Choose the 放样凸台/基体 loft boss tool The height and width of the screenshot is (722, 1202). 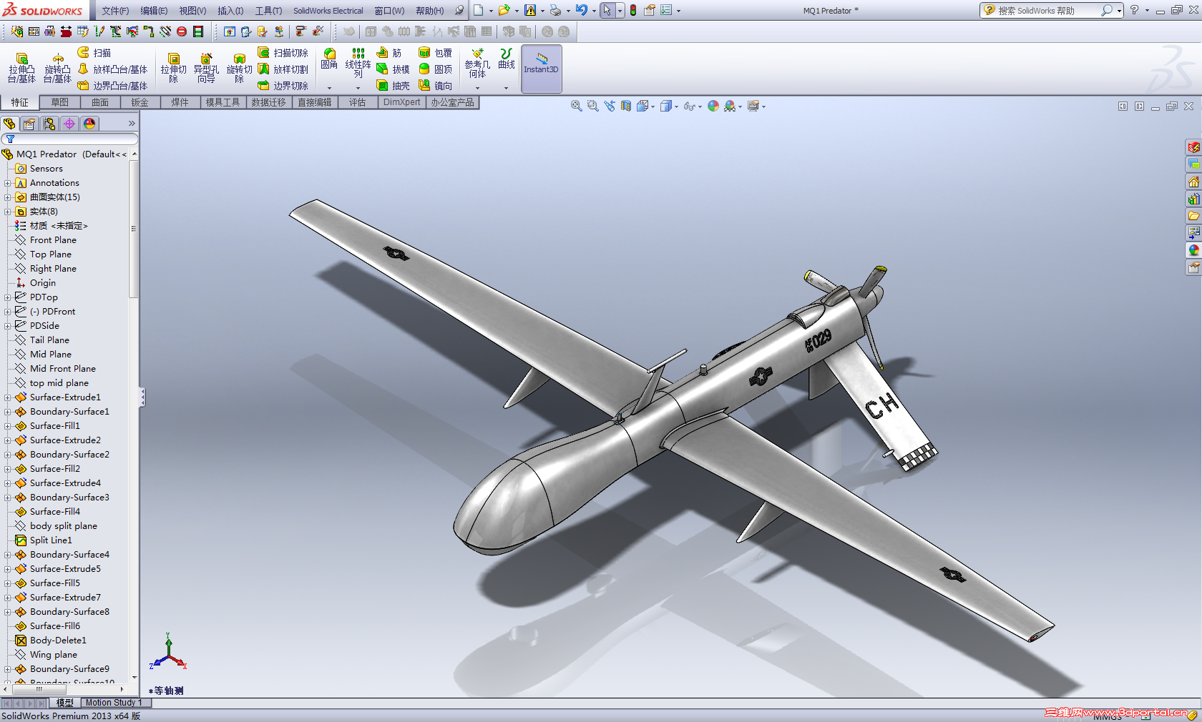(x=112, y=69)
